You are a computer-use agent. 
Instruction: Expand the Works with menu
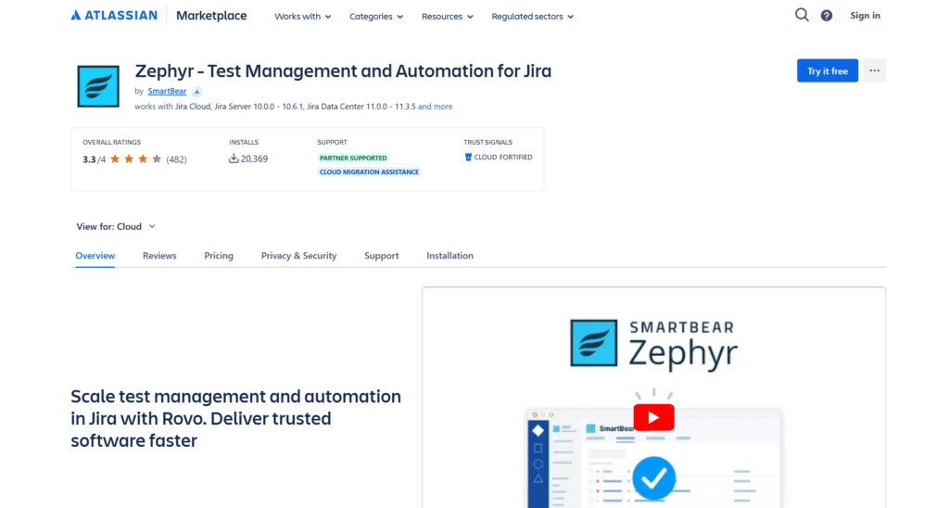click(x=303, y=17)
